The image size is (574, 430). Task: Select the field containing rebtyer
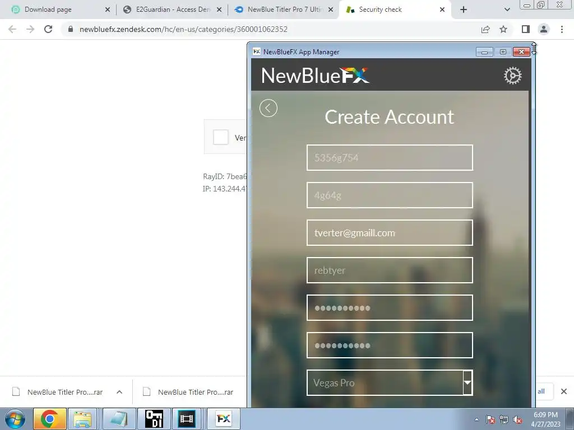pos(390,270)
